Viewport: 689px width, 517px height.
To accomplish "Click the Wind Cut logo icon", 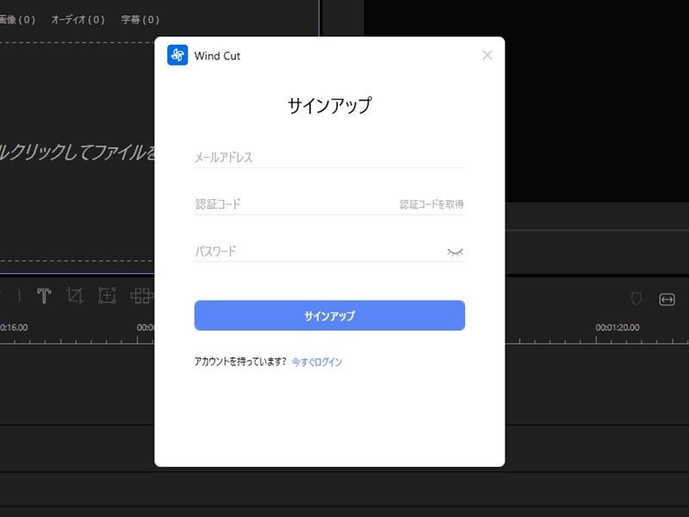I will [x=177, y=55].
